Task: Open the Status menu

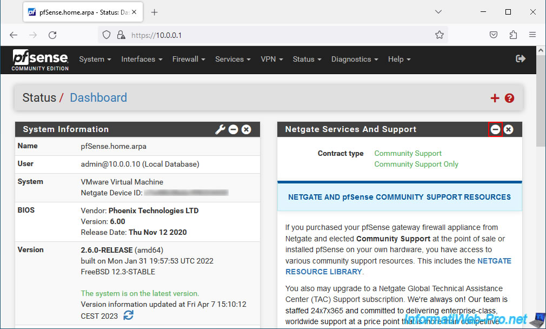Action: pyautogui.click(x=307, y=59)
